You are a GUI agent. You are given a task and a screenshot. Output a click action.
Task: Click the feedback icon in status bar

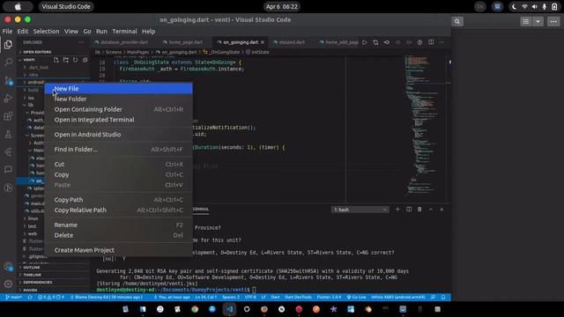[x=433, y=298]
